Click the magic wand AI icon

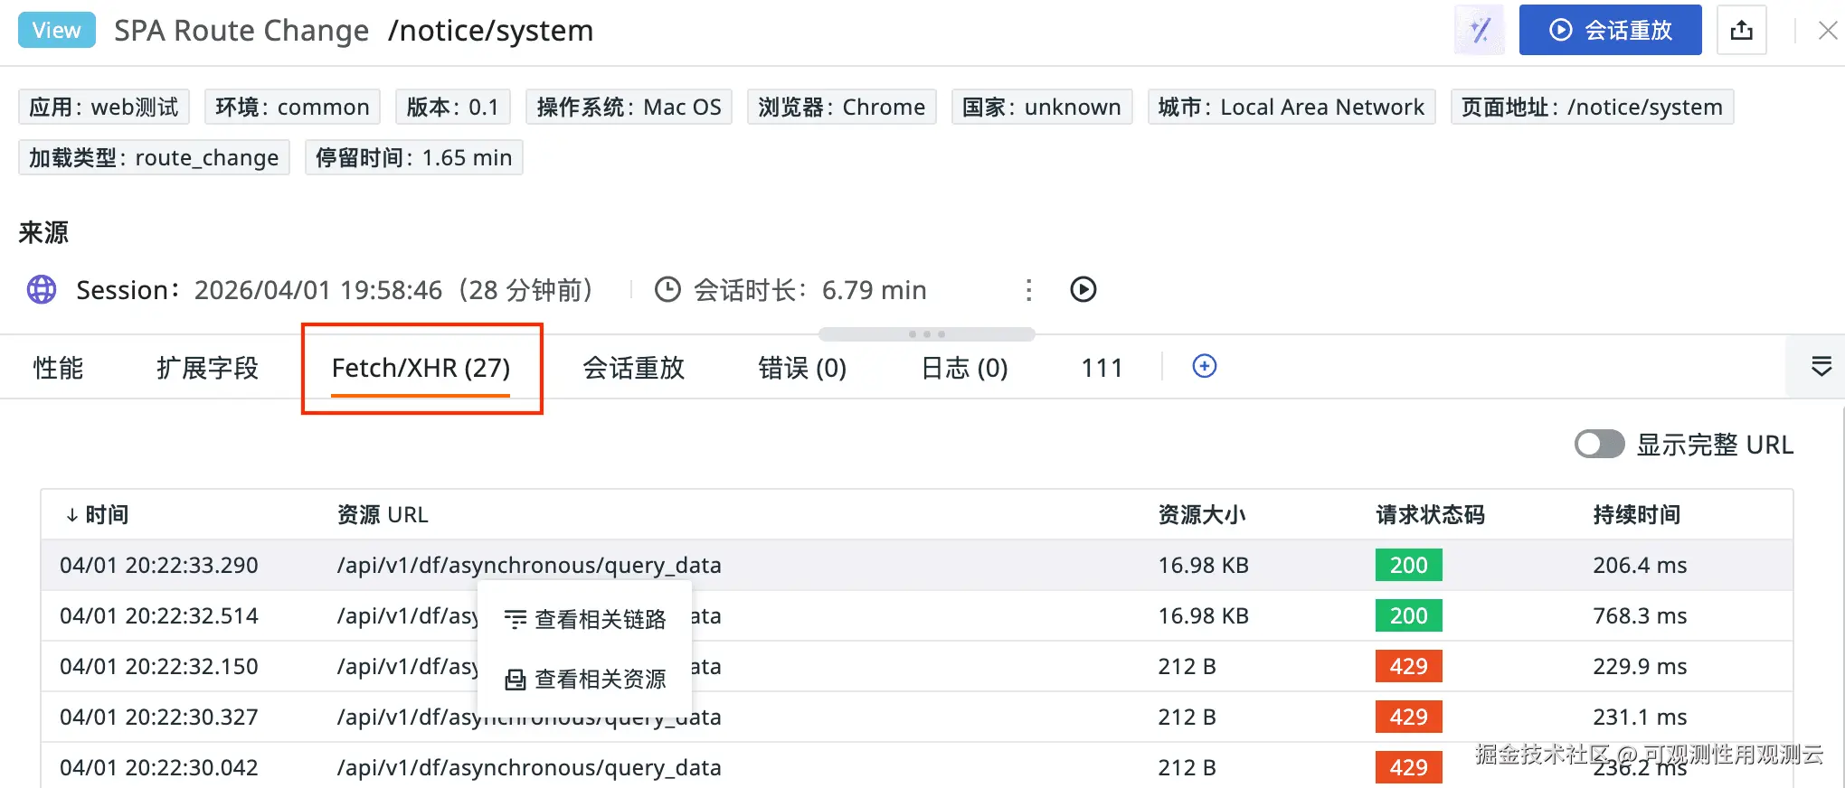tap(1480, 31)
